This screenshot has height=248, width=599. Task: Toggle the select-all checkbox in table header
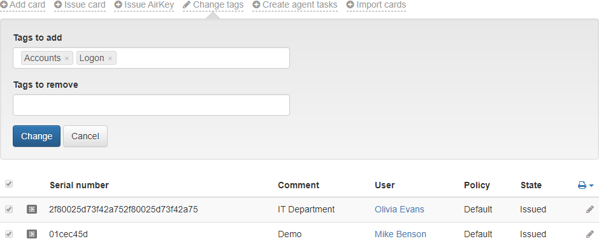tap(9, 184)
